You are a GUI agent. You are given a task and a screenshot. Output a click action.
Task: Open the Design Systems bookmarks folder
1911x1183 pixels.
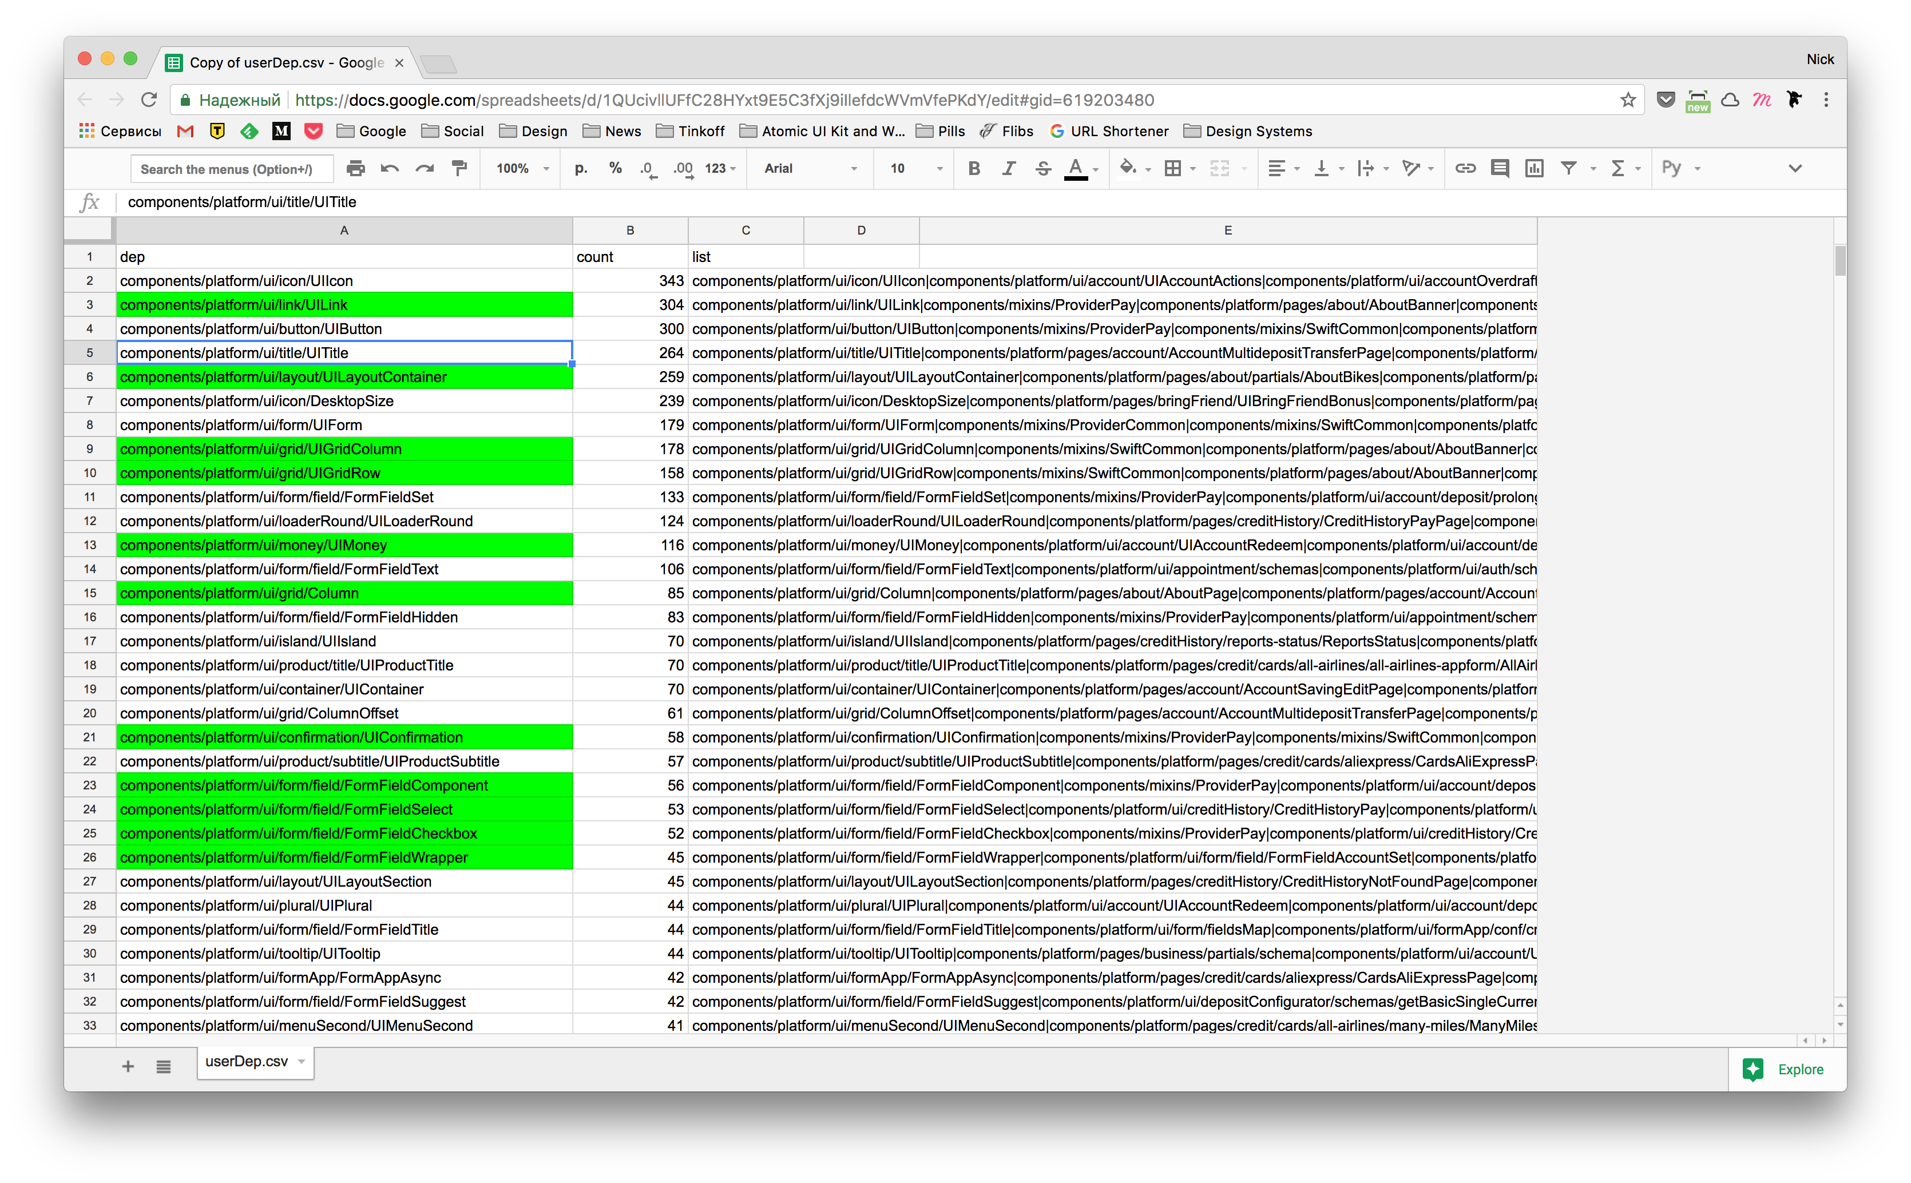coord(1247,130)
